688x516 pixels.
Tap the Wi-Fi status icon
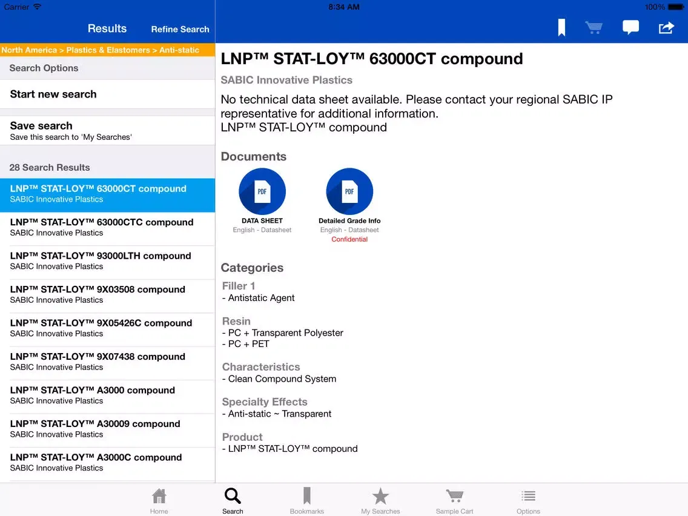[38, 7]
